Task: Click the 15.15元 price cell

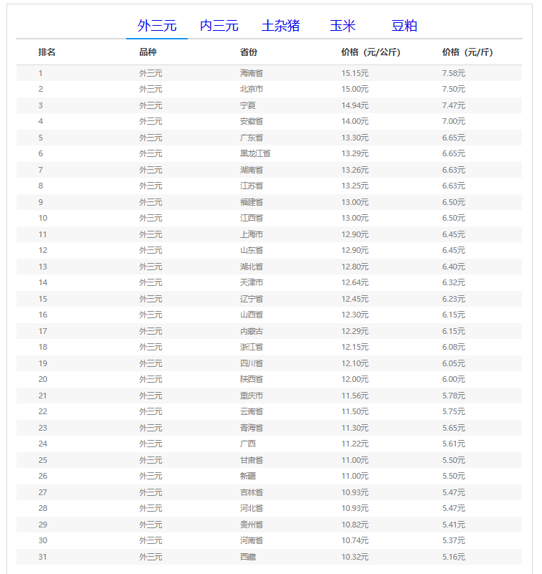Action: tap(355, 73)
